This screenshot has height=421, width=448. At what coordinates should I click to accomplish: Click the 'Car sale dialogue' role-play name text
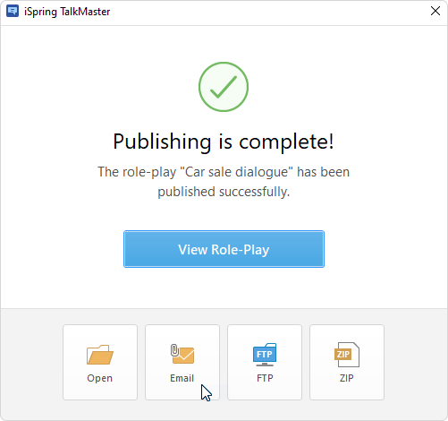(237, 172)
